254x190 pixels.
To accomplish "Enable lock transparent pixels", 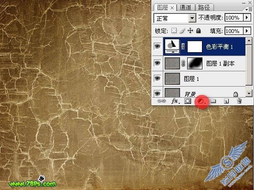I will 174,31.
